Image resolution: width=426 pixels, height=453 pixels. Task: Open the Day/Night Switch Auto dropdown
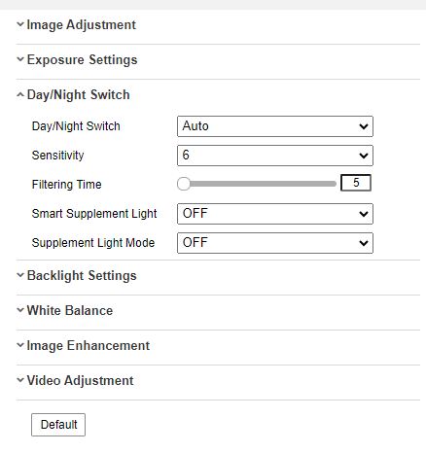point(275,126)
